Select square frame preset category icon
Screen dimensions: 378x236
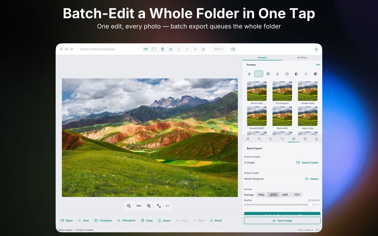coord(315,74)
